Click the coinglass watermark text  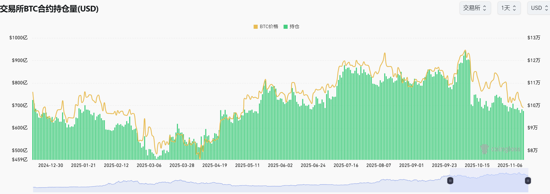(x=506, y=149)
